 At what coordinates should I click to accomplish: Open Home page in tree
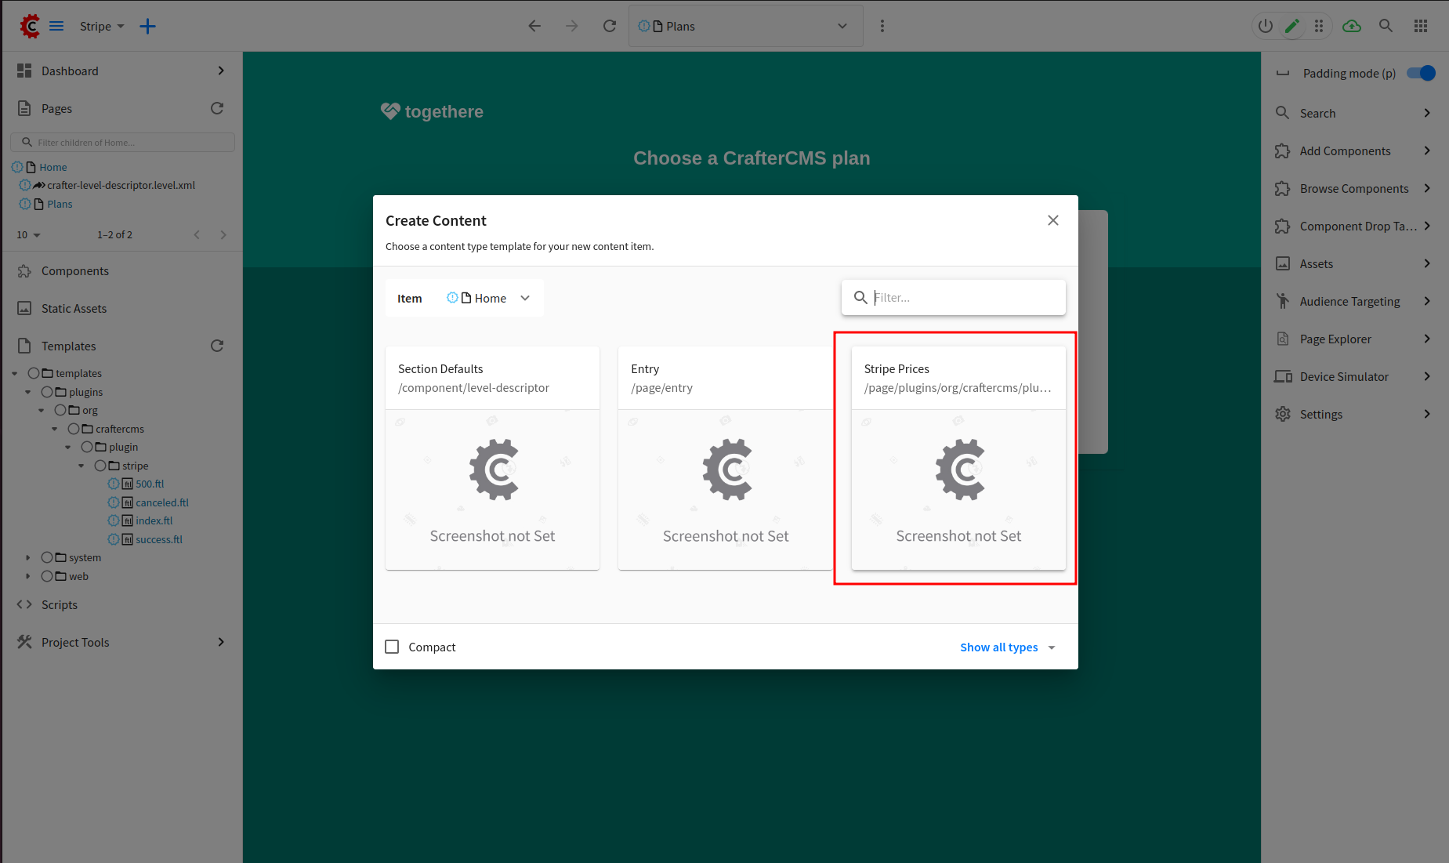(53, 167)
